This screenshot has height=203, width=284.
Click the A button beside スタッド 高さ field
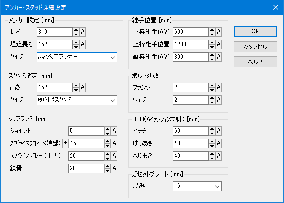(x=83, y=88)
